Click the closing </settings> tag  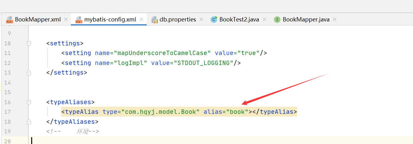(67, 72)
